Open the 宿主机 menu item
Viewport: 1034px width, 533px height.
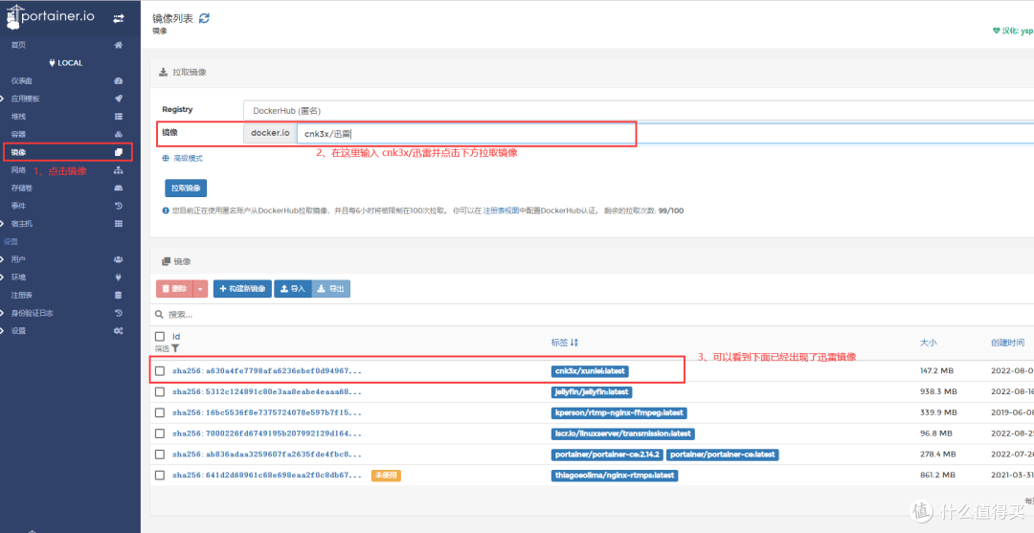click(22, 223)
